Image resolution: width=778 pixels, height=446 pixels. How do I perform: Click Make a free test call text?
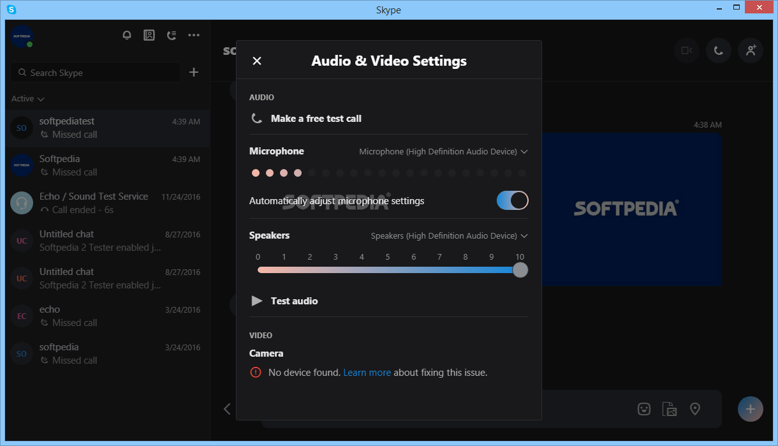click(316, 118)
